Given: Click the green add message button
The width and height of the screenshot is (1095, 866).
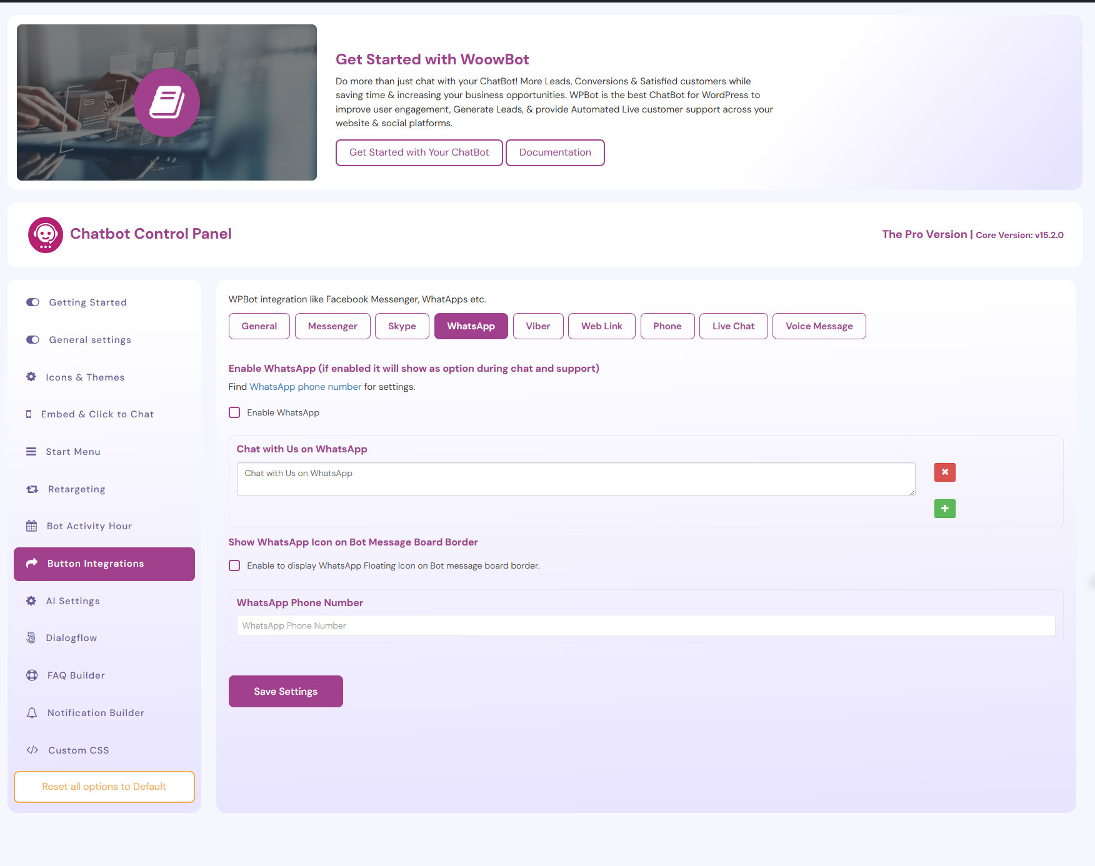Looking at the screenshot, I should [x=944, y=509].
